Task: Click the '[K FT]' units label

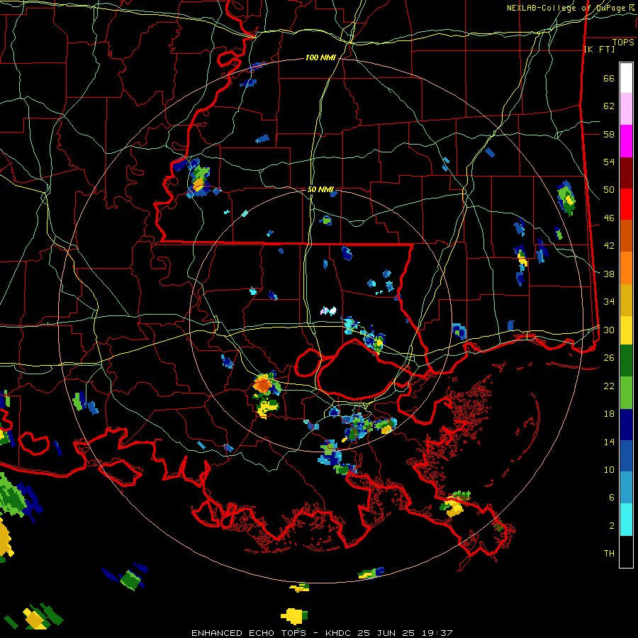Action: coord(599,49)
